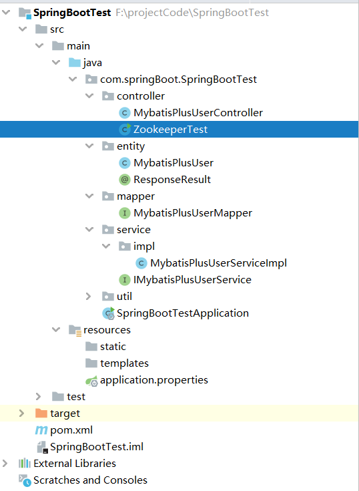Click the MybatisPlusUserServiceImpl class icon
359x491 pixels.
pos(141,263)
